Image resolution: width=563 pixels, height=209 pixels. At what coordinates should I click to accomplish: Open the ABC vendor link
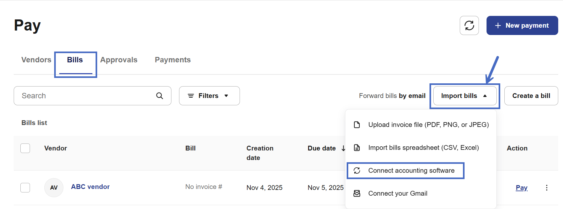(90, 187)
